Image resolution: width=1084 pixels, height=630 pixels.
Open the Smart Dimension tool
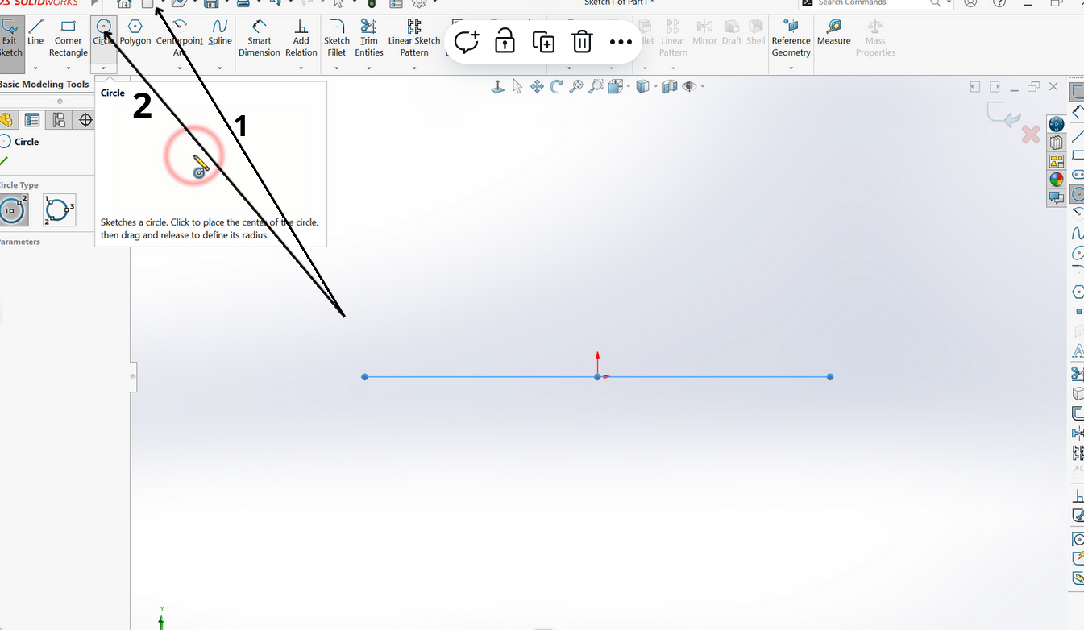260,39
